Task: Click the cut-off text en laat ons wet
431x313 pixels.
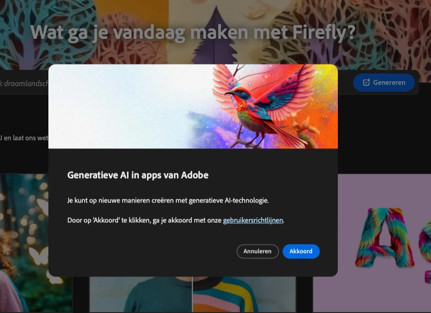Action: 24,138
